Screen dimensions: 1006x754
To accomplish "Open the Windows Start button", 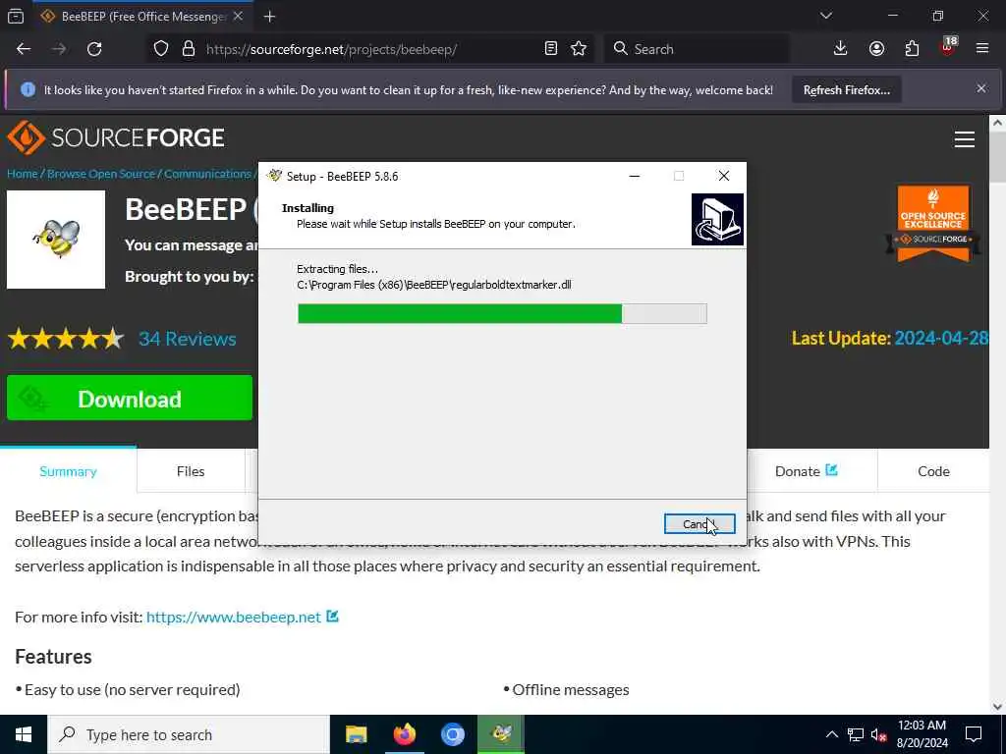I will click(24, 734).
